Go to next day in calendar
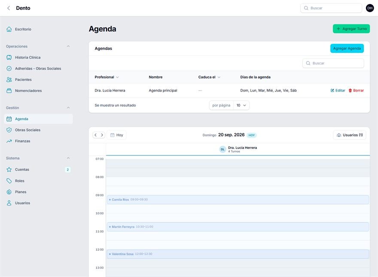The width and height of the screenshot is (378, 277). click(102, 135)
